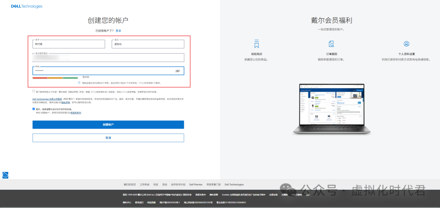Click the laptop dashboard preview image
Image resolution: width=440 pixels, height=208 pixels.
[x=331, y=109]
